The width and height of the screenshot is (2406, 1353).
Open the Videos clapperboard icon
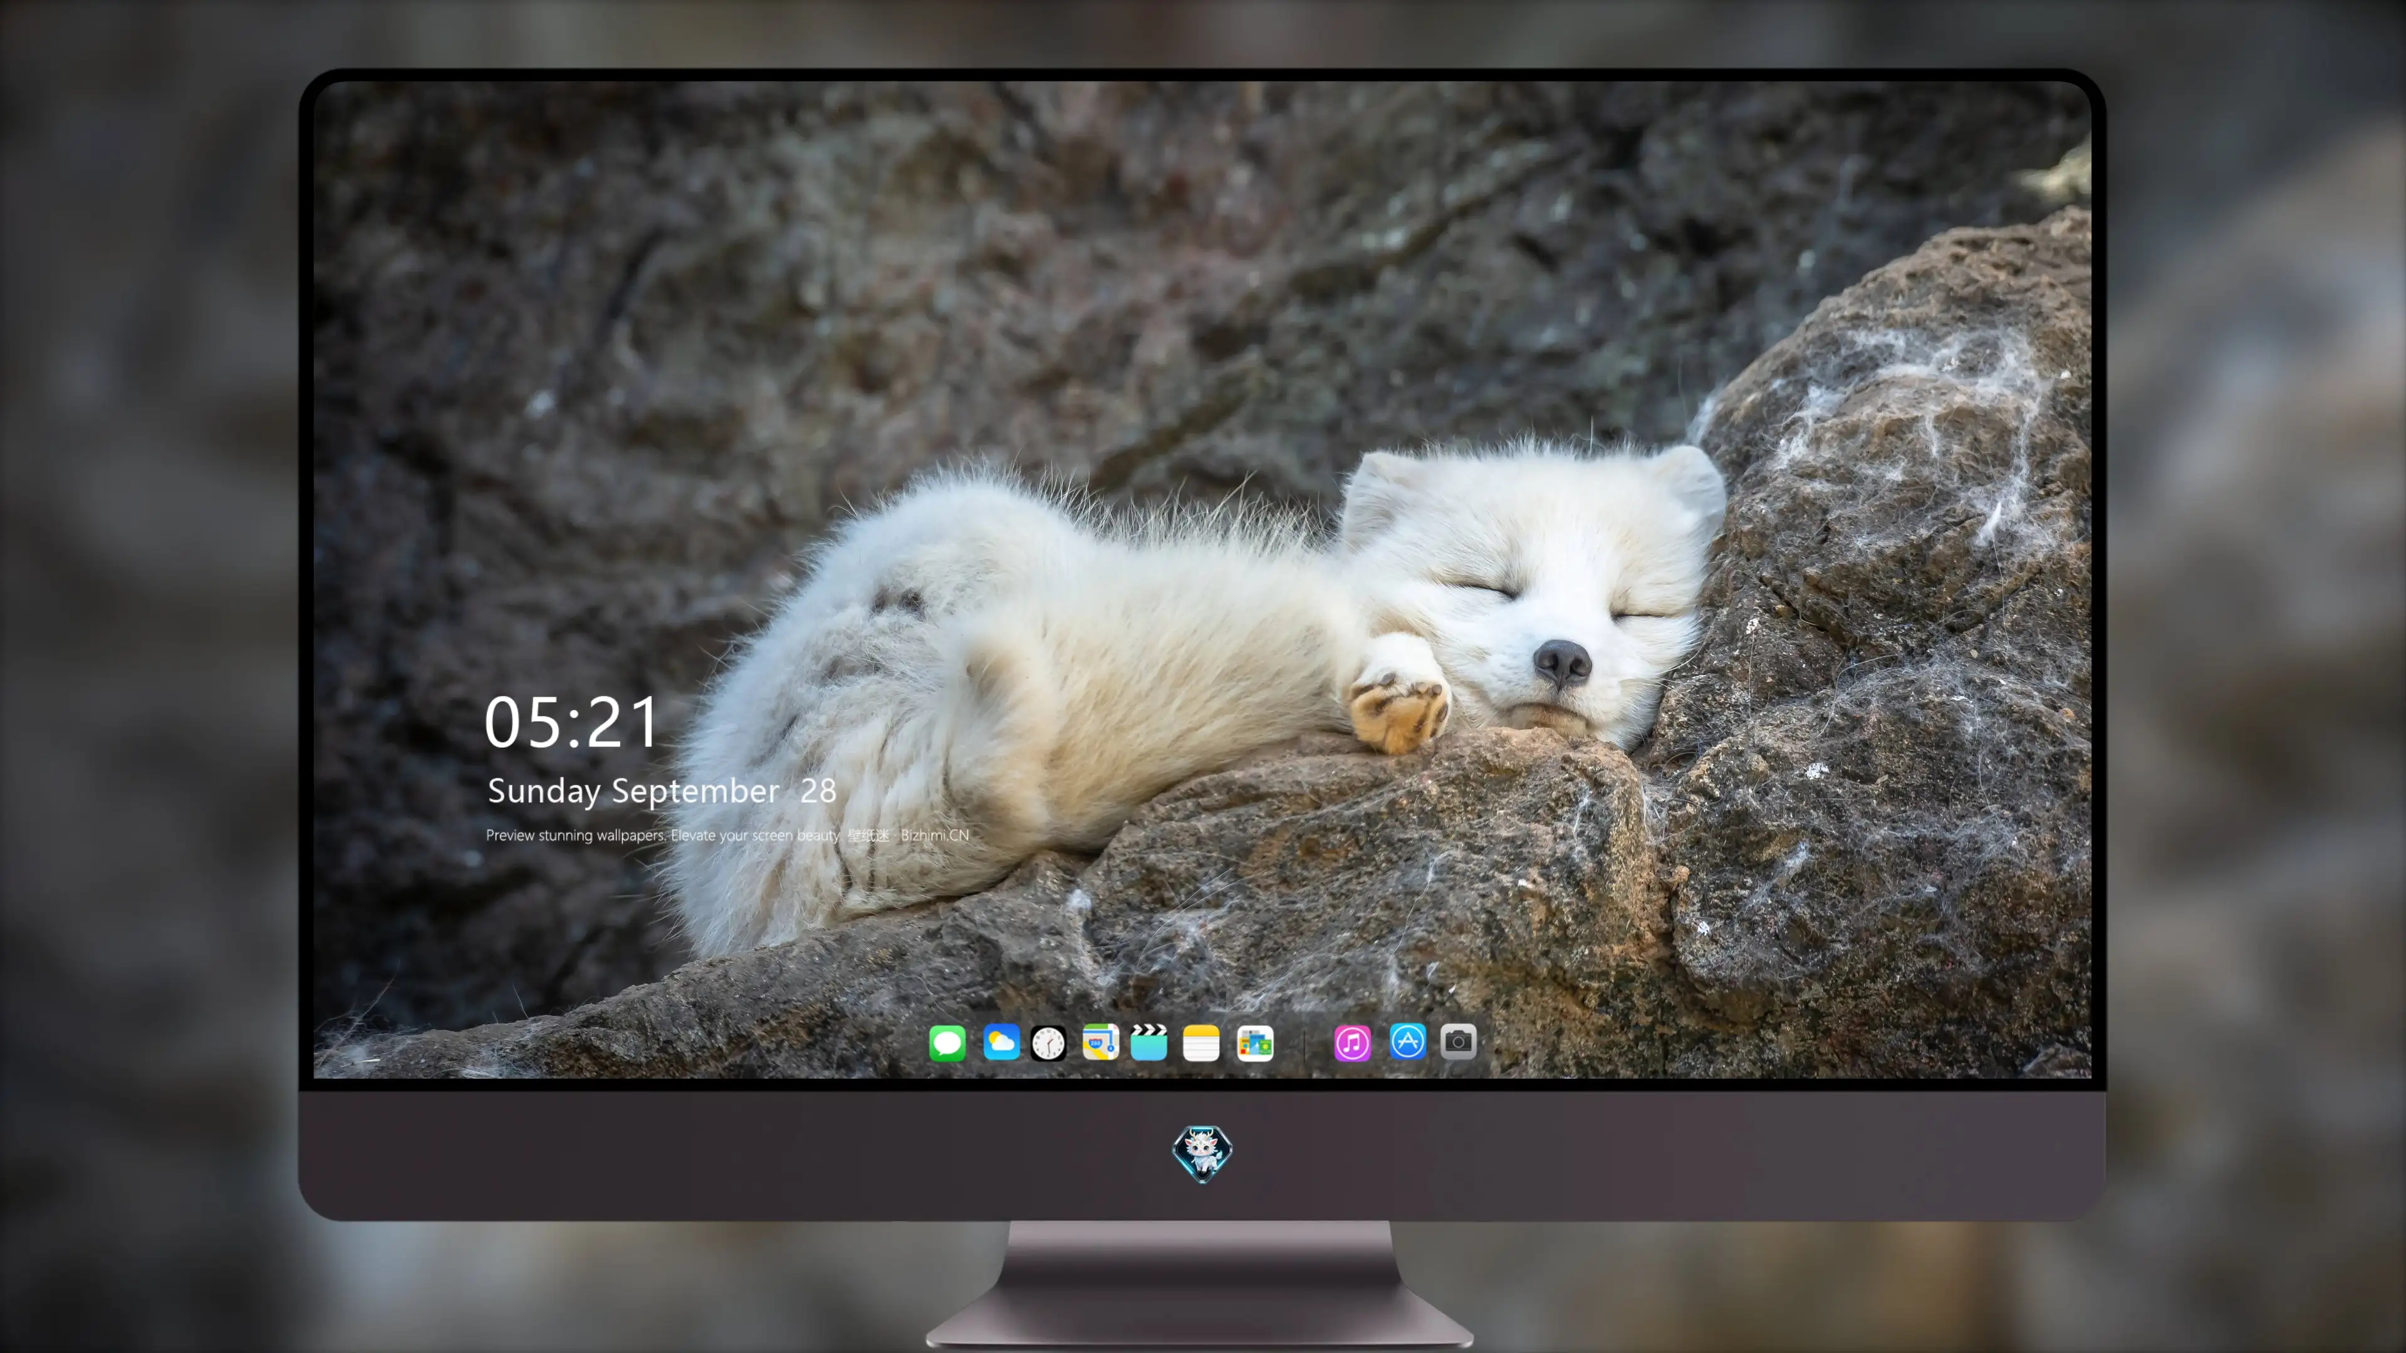tap(1149, 1042)
